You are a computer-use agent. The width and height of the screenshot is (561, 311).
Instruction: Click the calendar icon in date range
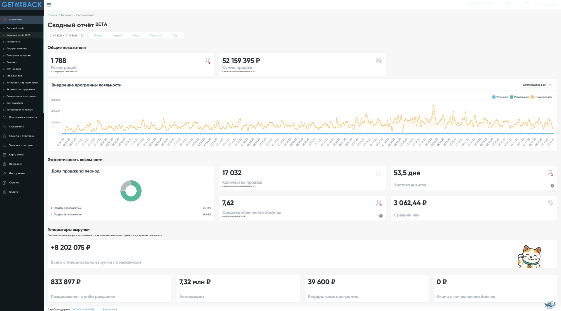pyautogui.click(x=83, y=35)
